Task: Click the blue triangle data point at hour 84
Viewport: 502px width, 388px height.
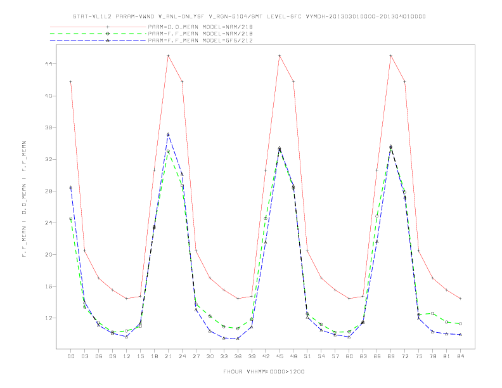Action: click(460, 334)
